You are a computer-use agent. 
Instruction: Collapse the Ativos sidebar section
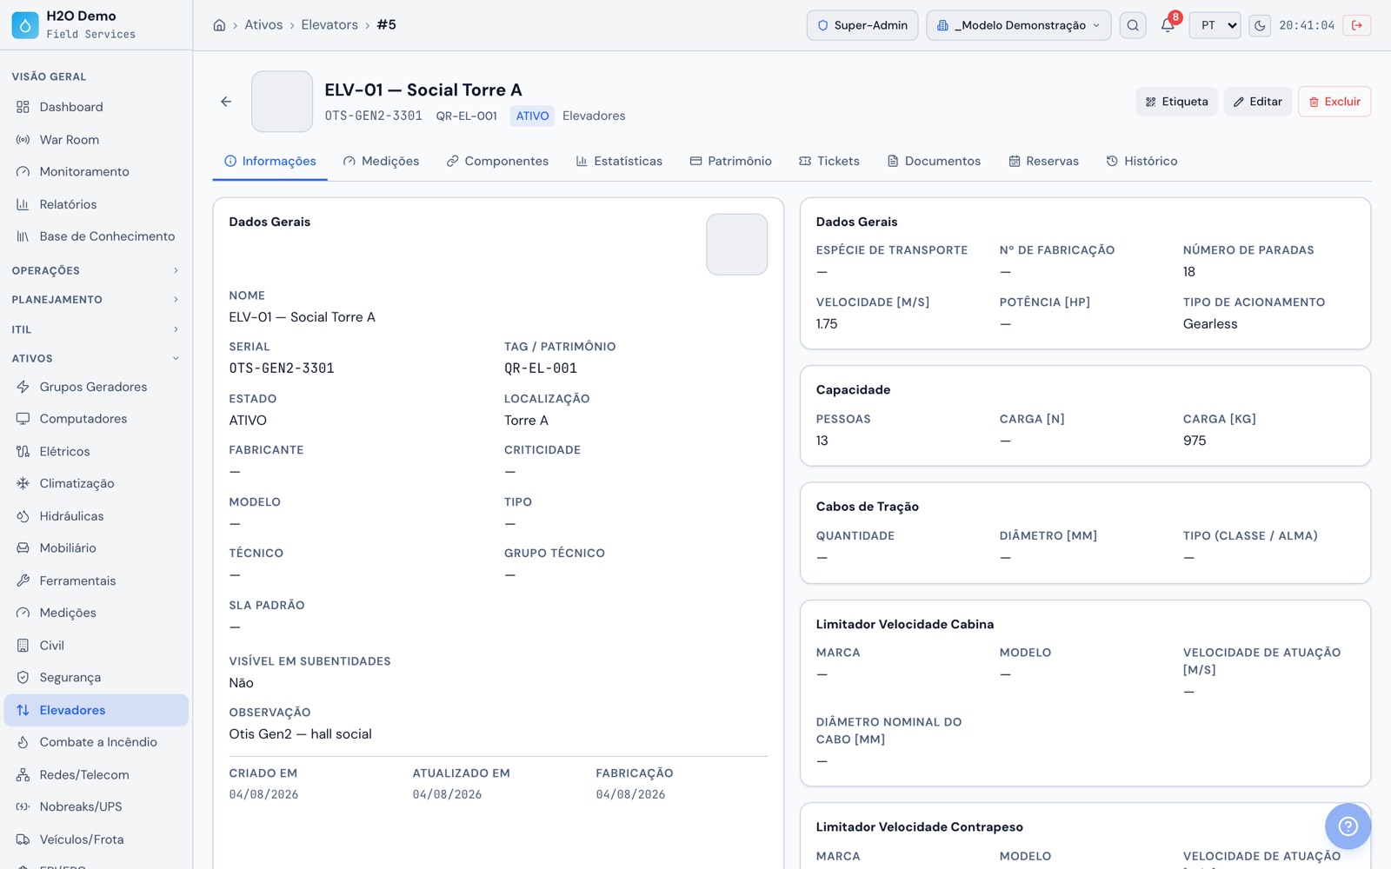coord(97,358)
